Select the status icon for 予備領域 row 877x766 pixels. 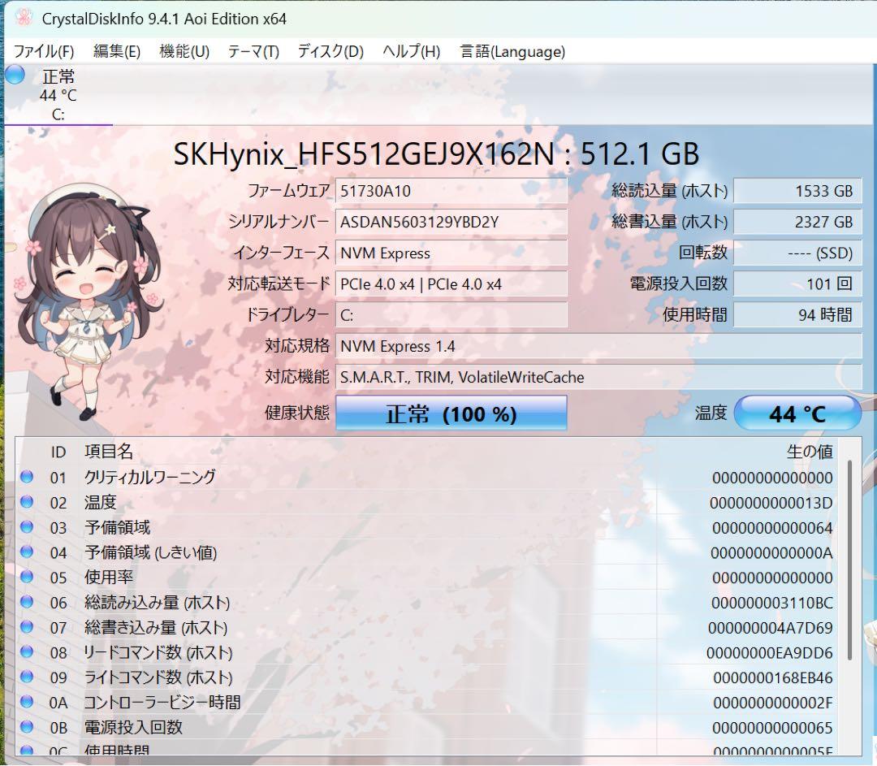pos(26,528)
